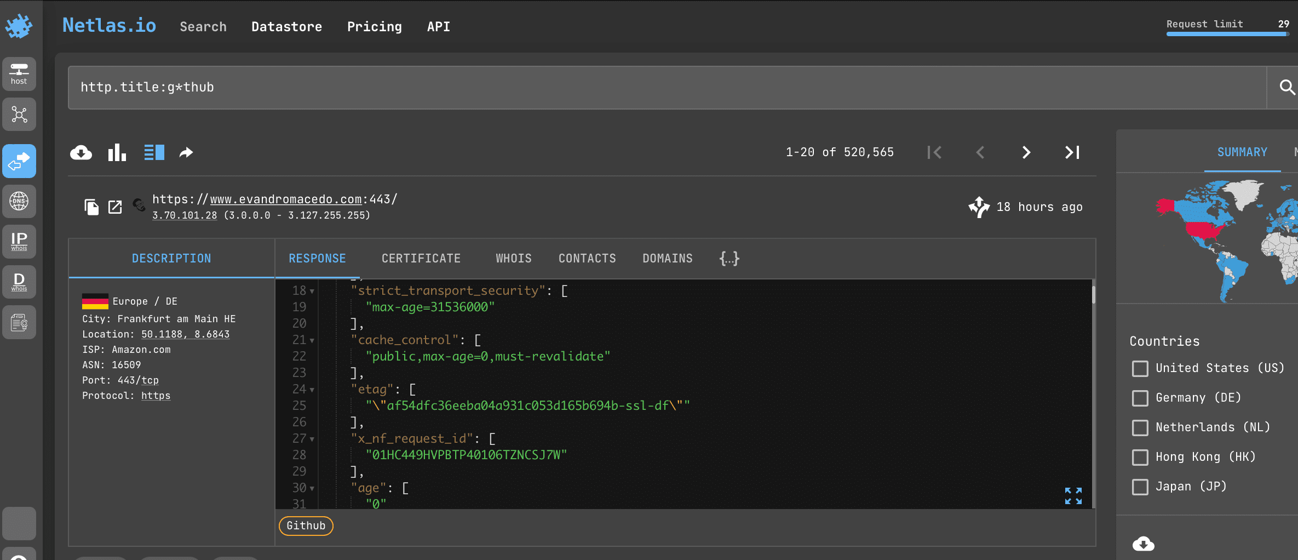Download summary using bottom cloud icon
Screen dimensions: 1298x560
(x=1144, y=544)
